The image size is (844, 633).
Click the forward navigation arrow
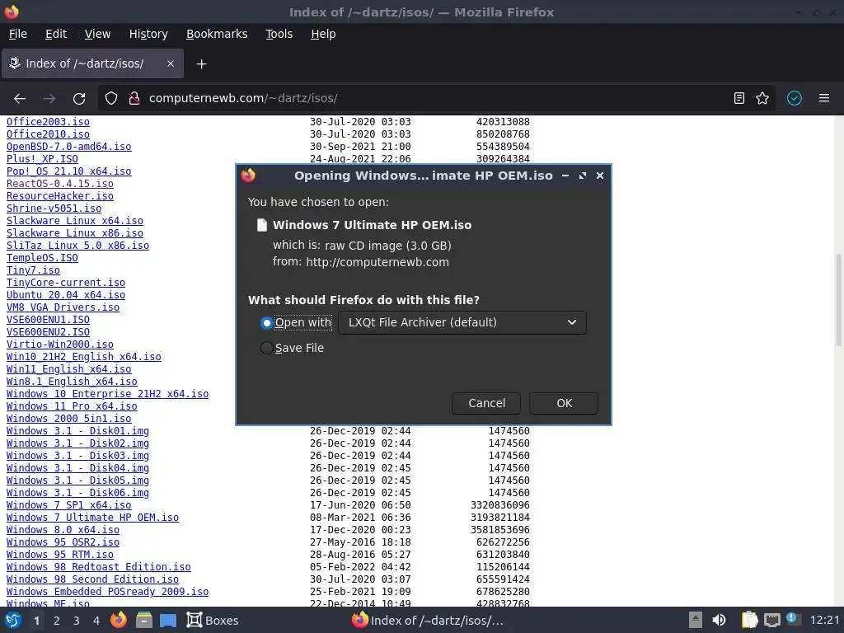pyautogui.click(x=49, y=99)
